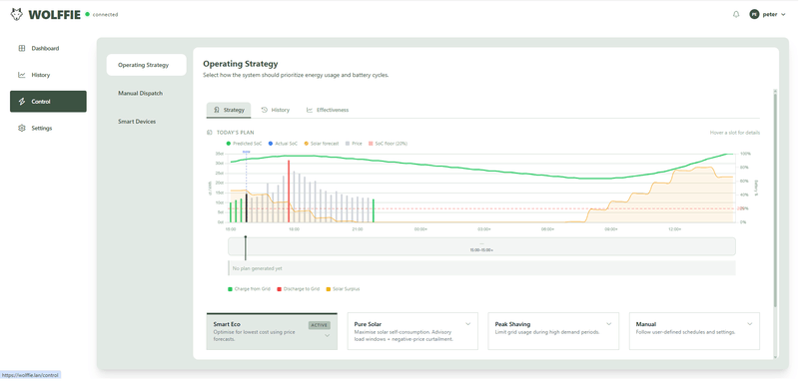
Task: Select the Smart Eco strategy card
Action: 272,331
